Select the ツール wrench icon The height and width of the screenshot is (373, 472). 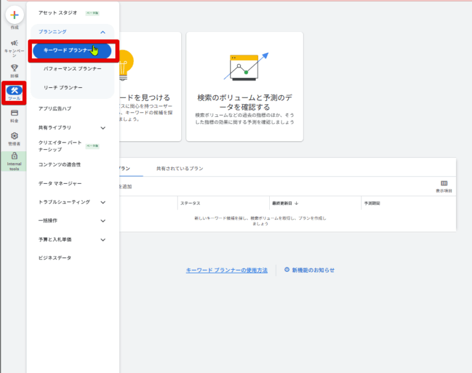(x=14, y=92)
